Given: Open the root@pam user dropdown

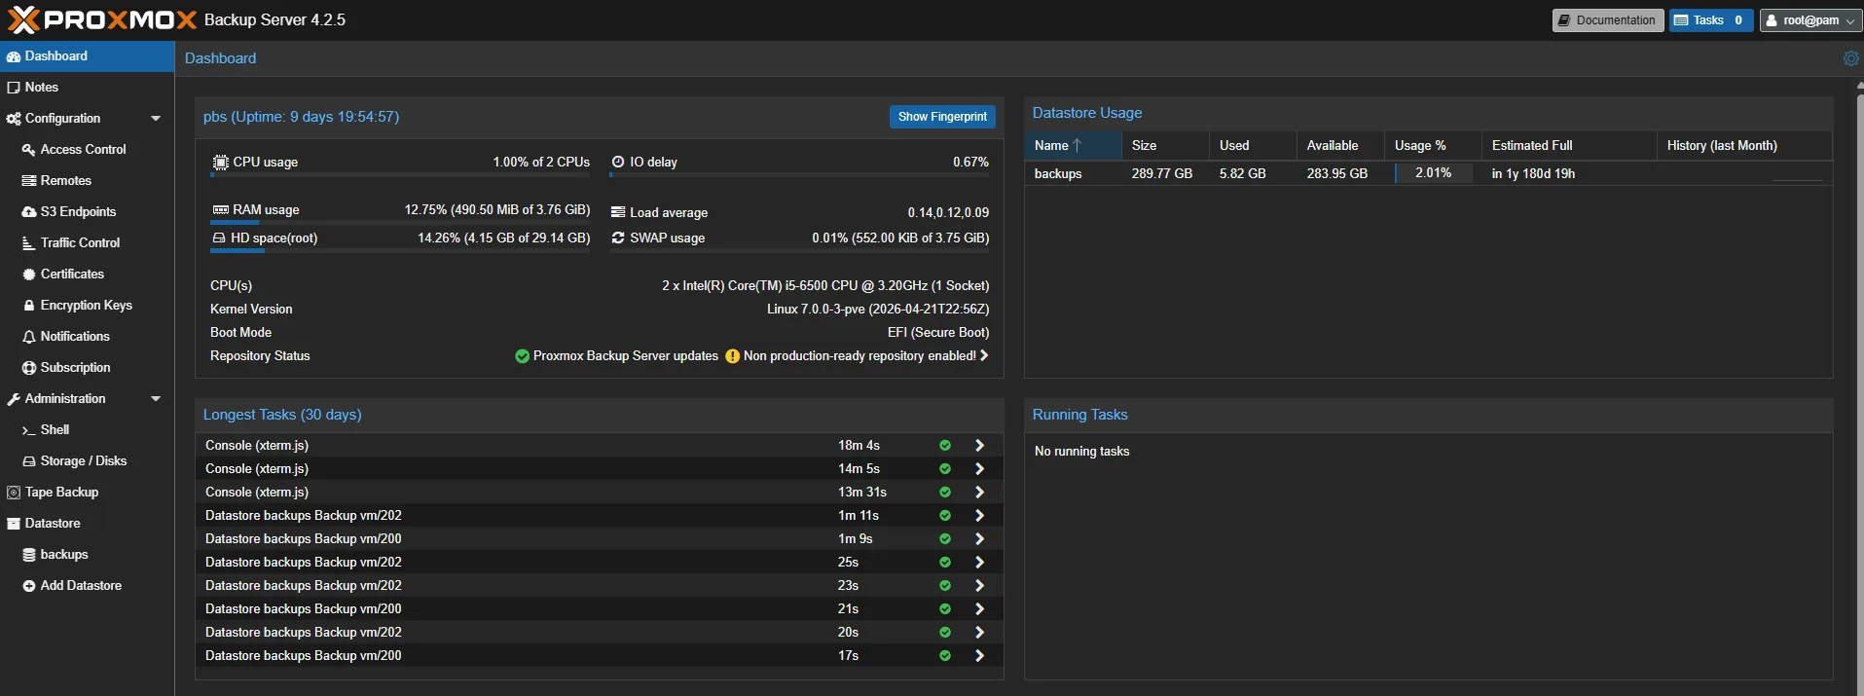Looking at the screenshot, I should [x=1810, y=20].
